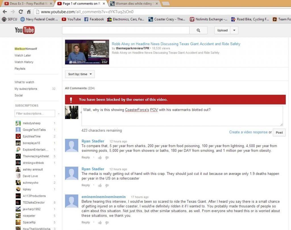
Task: Open the Robb Alvey video title link
Action: tap(176, 44)
